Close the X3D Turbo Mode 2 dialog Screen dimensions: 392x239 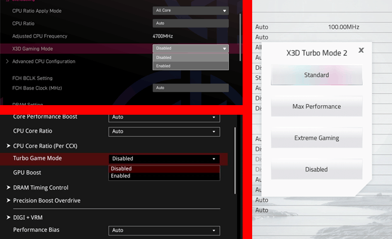point(361,50)
